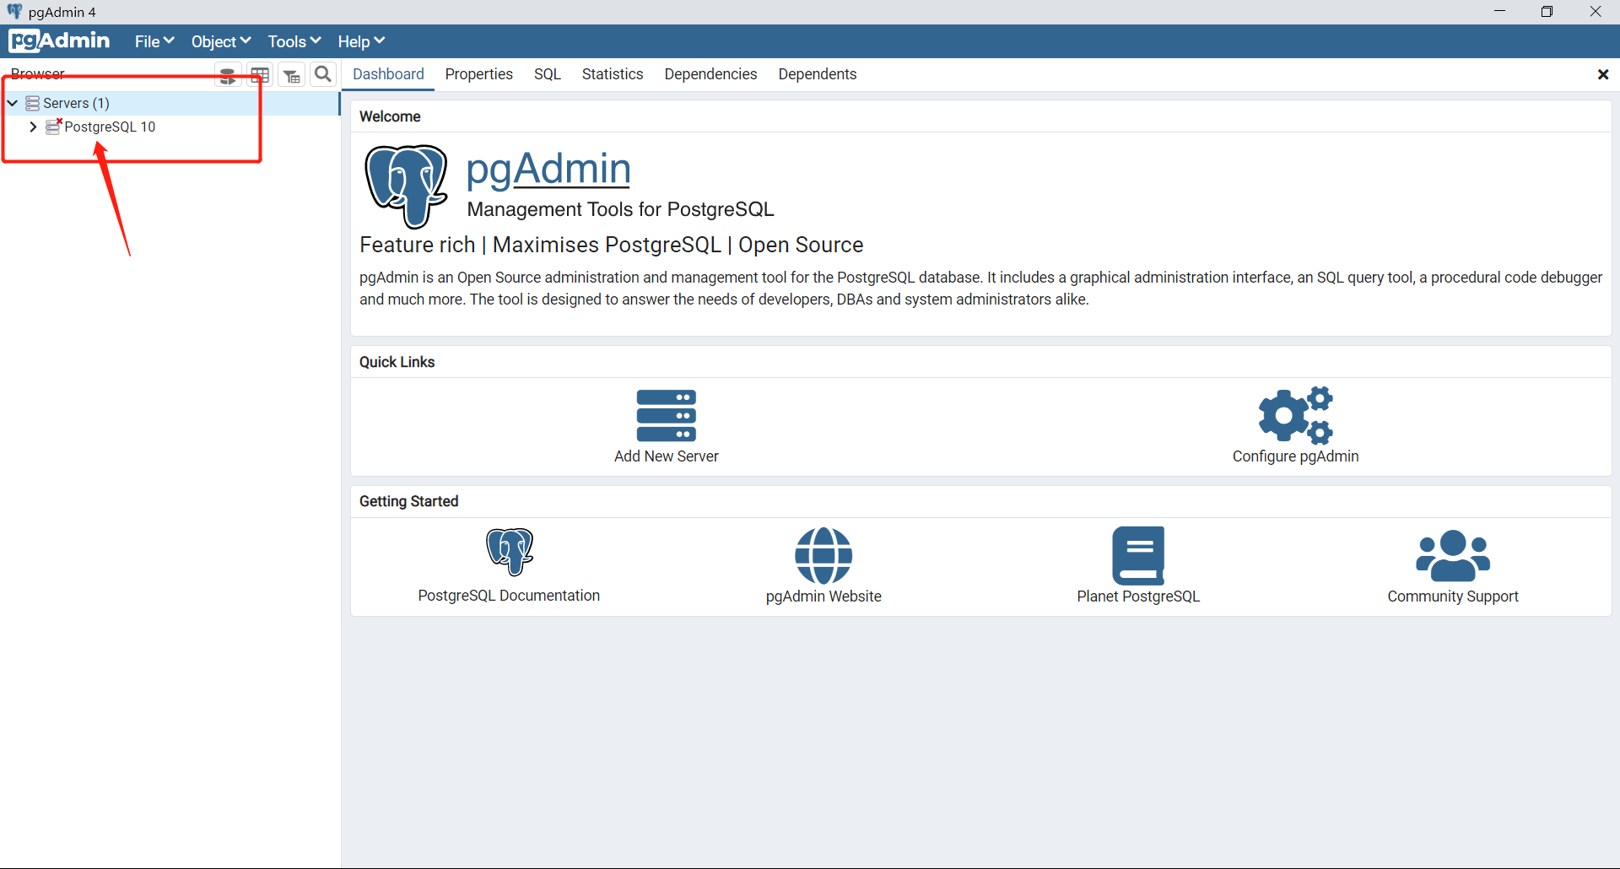Open the Object menu
The image size is (1620, 869).
pos(221,41)
